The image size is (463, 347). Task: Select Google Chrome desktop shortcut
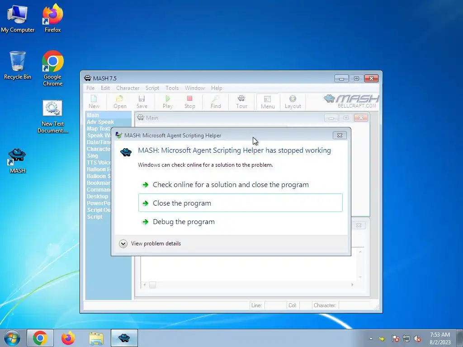[x=52, y=69]
